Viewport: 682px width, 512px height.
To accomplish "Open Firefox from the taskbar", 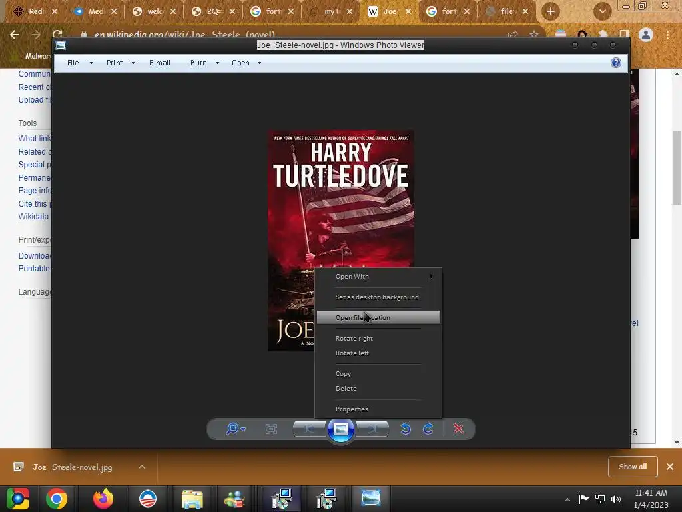I will [103, 499].
